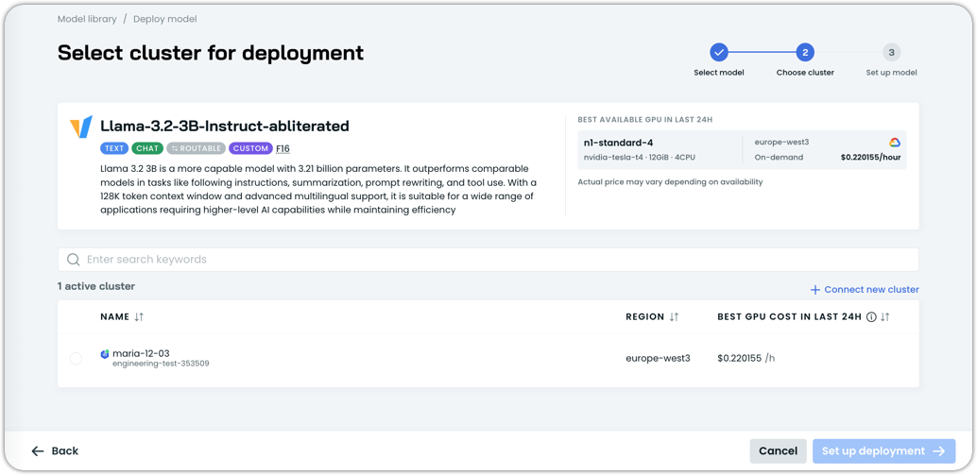Viewport: 977px width, 475px height.
Task: Click the engineering-test-353509 project text
Action: 161,364
